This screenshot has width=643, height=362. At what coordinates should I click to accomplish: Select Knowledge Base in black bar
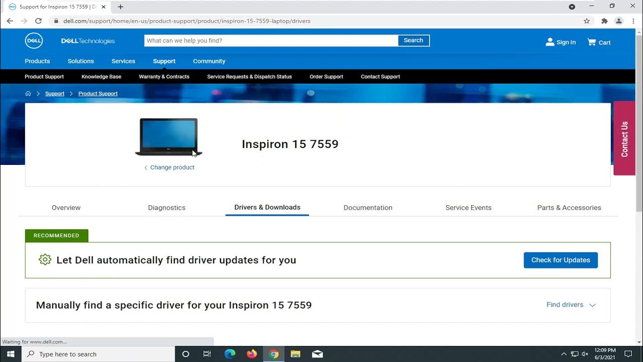pyautogui.click(x=101, y=77)
